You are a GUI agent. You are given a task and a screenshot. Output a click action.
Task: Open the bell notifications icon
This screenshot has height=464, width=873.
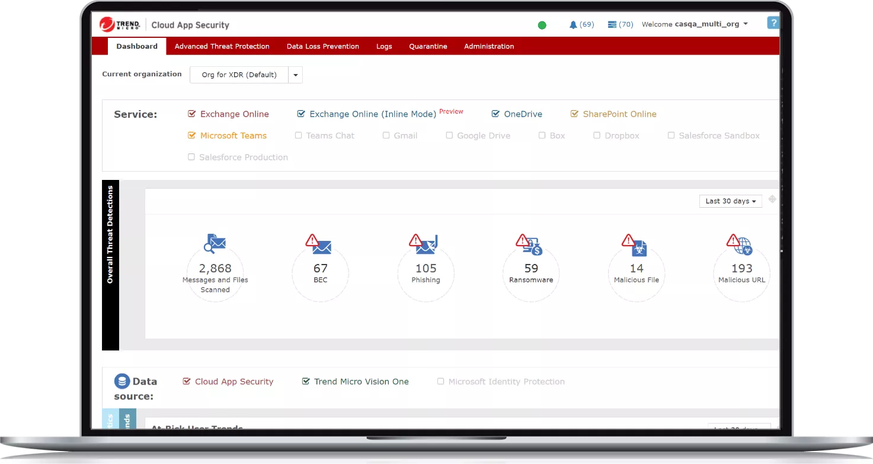[x=573, y=25]
